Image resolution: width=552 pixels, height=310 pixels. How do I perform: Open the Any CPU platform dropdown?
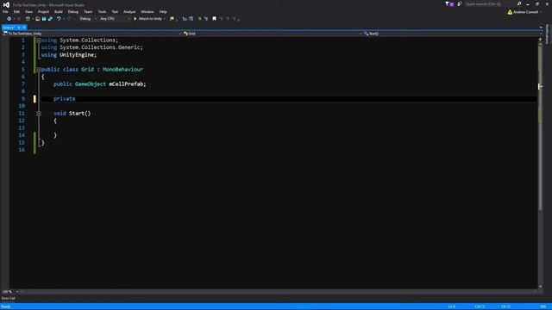coord(115,19)
